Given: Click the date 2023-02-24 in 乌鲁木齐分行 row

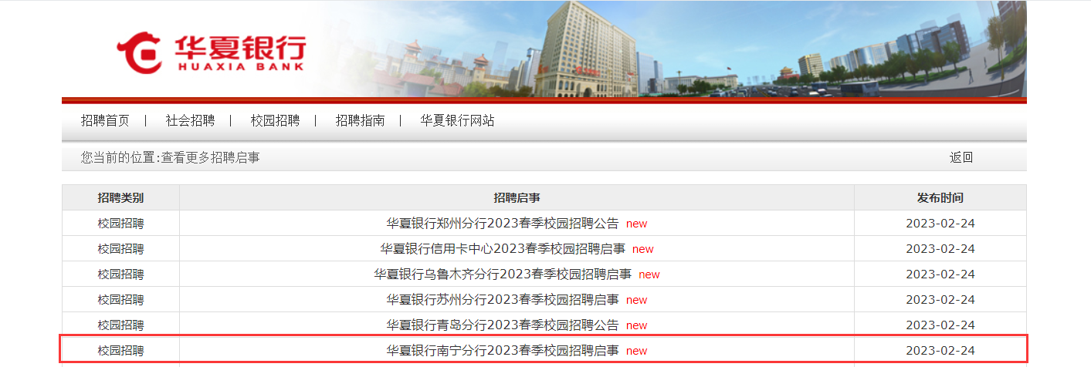Looking at the screenshot, I should tap(940, 274).
